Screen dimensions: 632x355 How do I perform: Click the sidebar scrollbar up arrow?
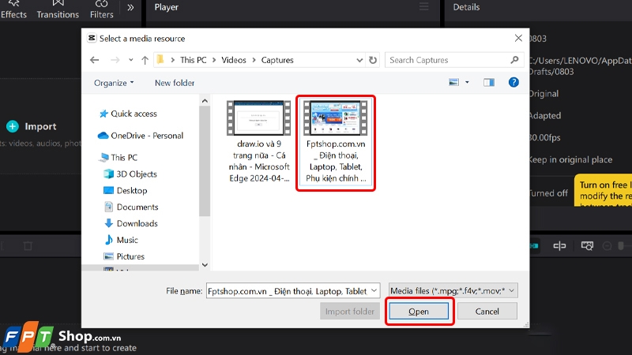pos(205,101)
